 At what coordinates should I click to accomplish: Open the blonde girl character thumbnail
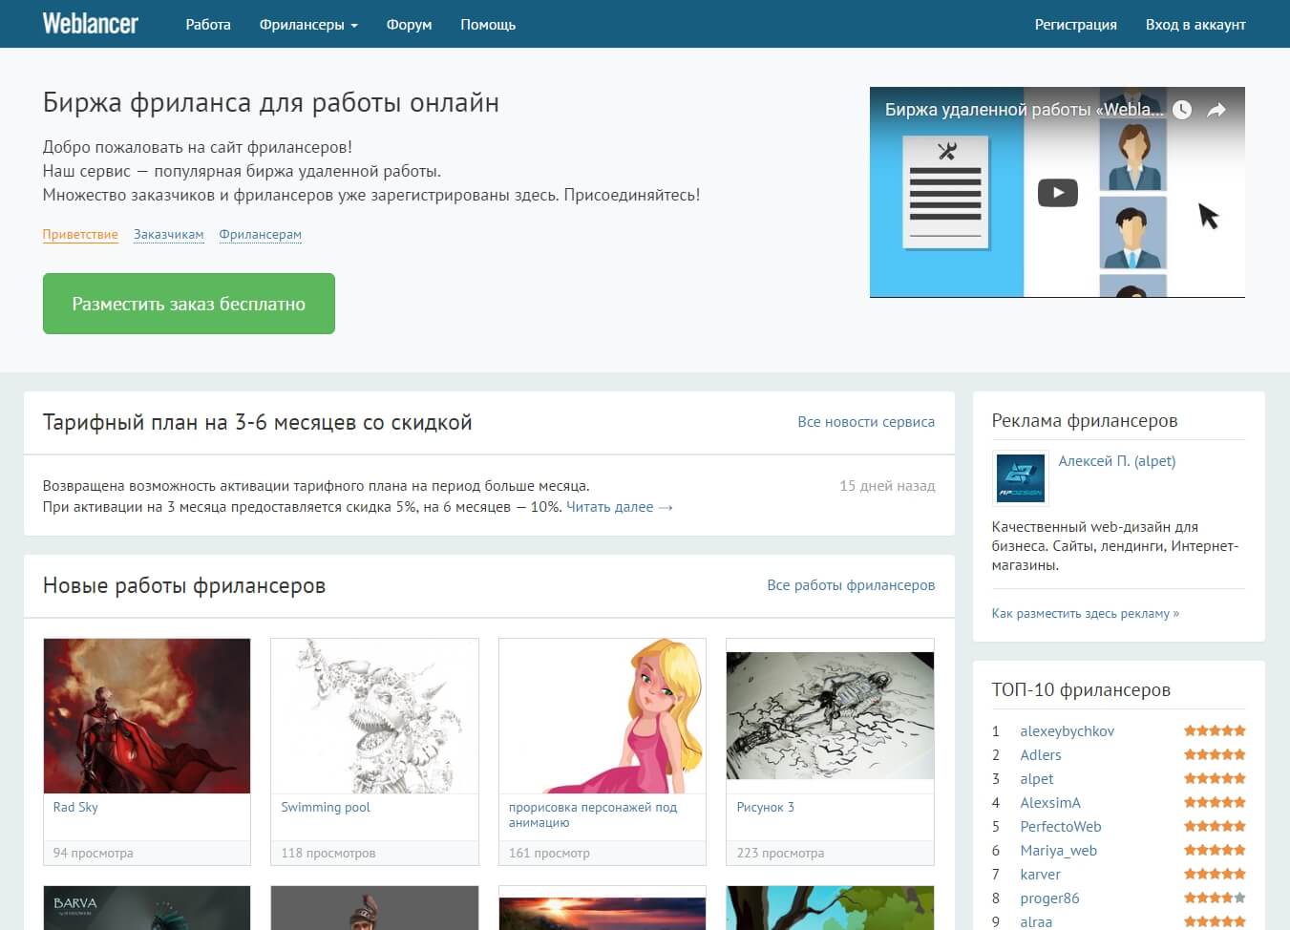pyautogui.click(x=603, y=716)
